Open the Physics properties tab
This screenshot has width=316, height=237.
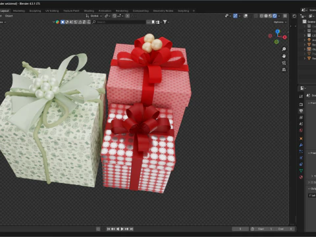[x=301, y=158]
